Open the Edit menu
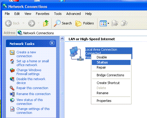Screen dimensions: 147x118 [x=17, y=14]
